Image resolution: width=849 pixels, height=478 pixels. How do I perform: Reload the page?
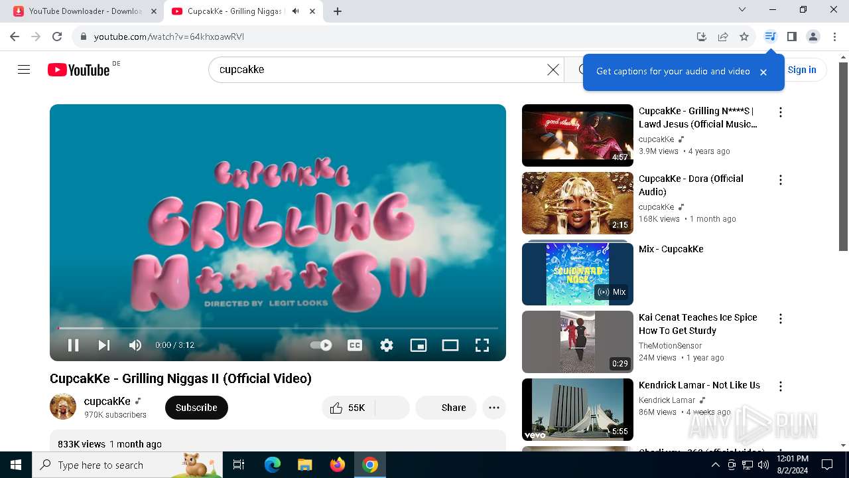[x=57, y=37]
